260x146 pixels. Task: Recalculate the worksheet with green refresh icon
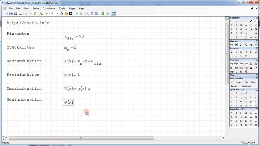(x=102, y=13)
